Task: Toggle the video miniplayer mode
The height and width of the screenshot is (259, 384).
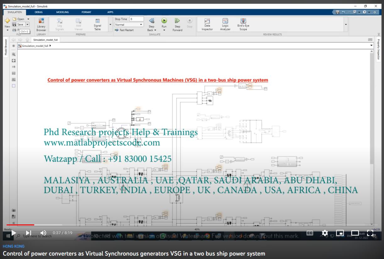Action: (x=340, y=233)
